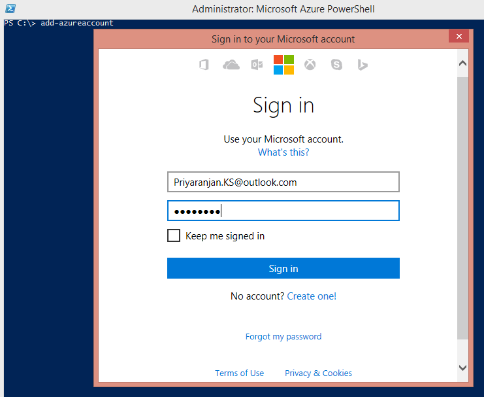Click the Microsoft four-color logo
Image resolution: width=484 pixels, height=397 pixels.
click(x=283, y=65)
